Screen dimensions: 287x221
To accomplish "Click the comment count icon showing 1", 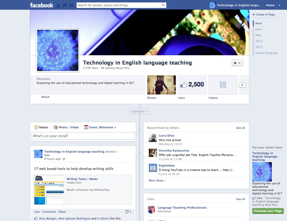I will coord(128,212).
